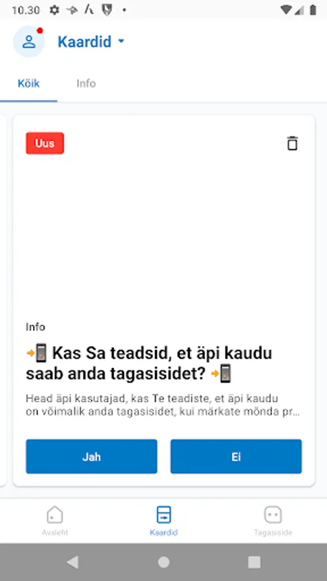The image size is (327, 581).
Task: Open settings gear in status bar
Action: pyautogui.click(x=54, y=10)
